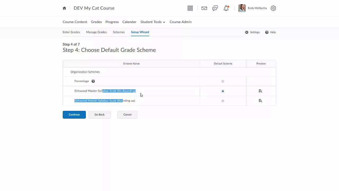This screenshot has height=191, width=339.
Task: Switch to the Manage Grades tab
Action: point(96,32)
